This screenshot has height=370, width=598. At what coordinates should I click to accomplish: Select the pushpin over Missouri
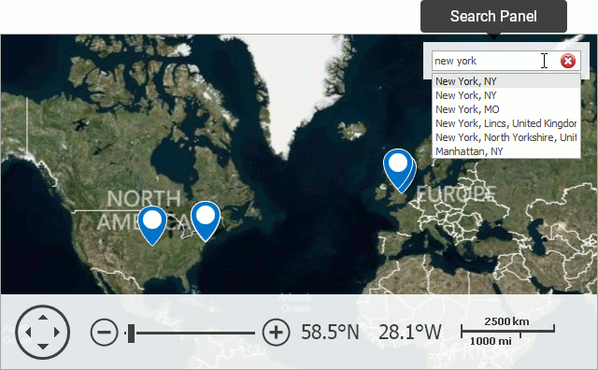[x=152, y=225]
